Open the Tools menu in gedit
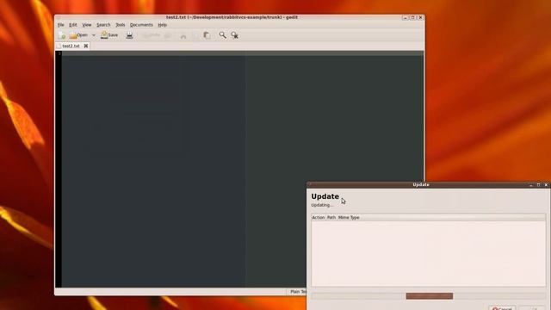 pos(121,25)
